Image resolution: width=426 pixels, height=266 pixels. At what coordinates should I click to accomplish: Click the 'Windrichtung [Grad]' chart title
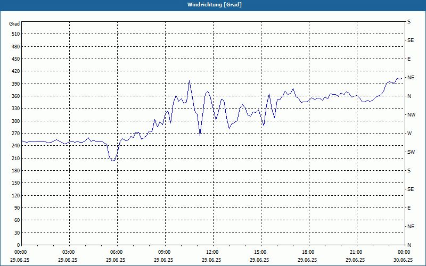point(215,5)
